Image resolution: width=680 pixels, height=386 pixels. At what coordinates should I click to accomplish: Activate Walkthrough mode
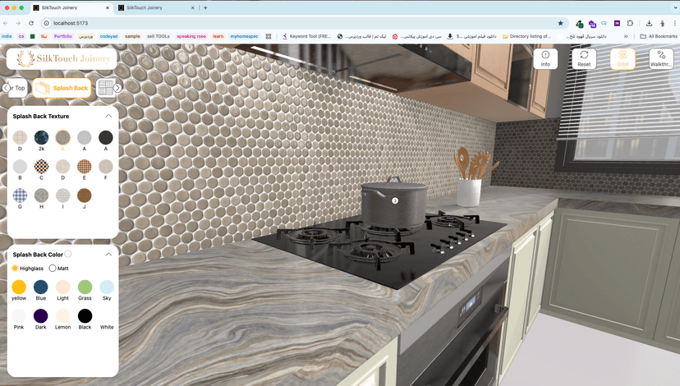[x=661, y=58]
